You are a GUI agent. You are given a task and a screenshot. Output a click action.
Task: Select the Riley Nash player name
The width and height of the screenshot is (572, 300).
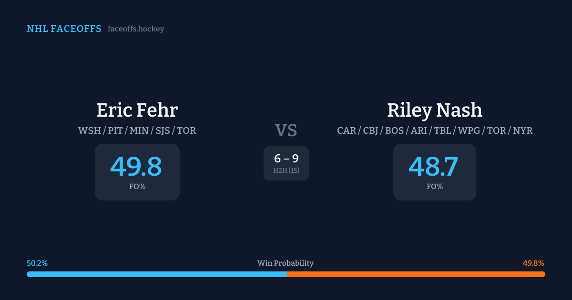coord(434,110)
